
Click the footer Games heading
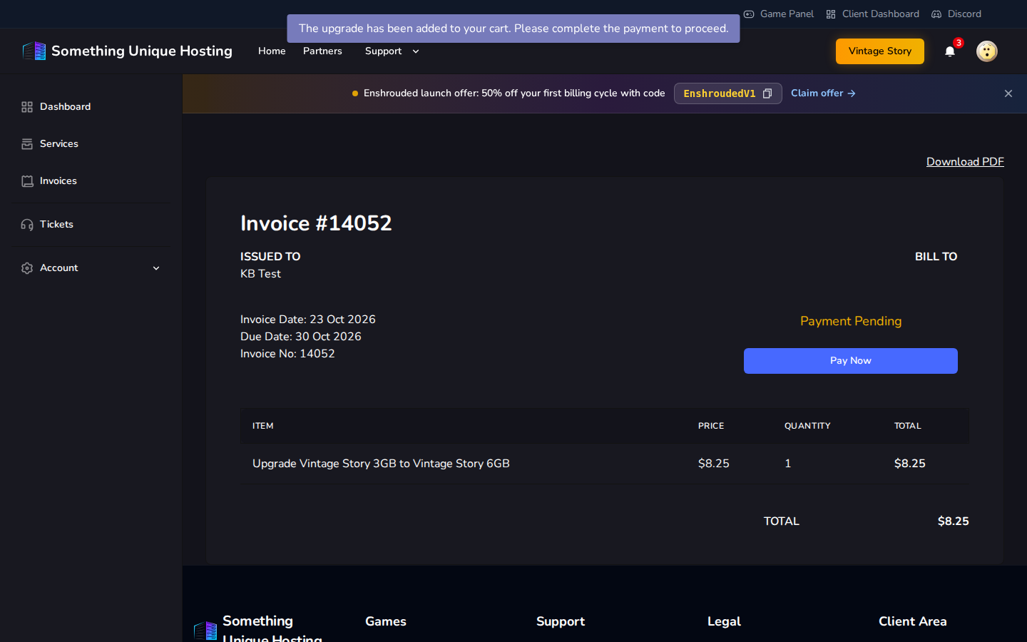pyautogui.click(x=386, y=621)
